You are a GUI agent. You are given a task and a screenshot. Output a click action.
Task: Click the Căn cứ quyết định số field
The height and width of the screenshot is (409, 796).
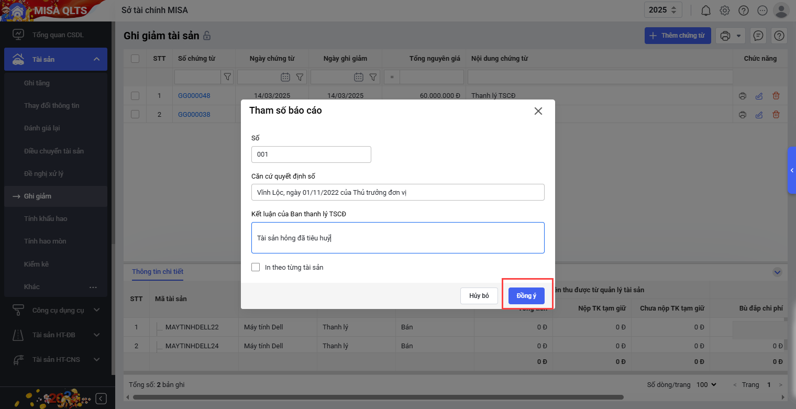pyautogui.click(x=397, y=192)
